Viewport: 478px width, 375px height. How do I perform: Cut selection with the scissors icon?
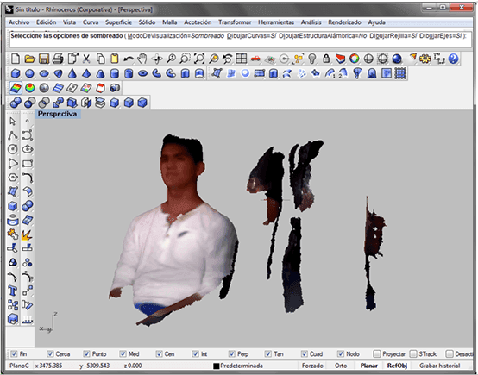(86, 59)
